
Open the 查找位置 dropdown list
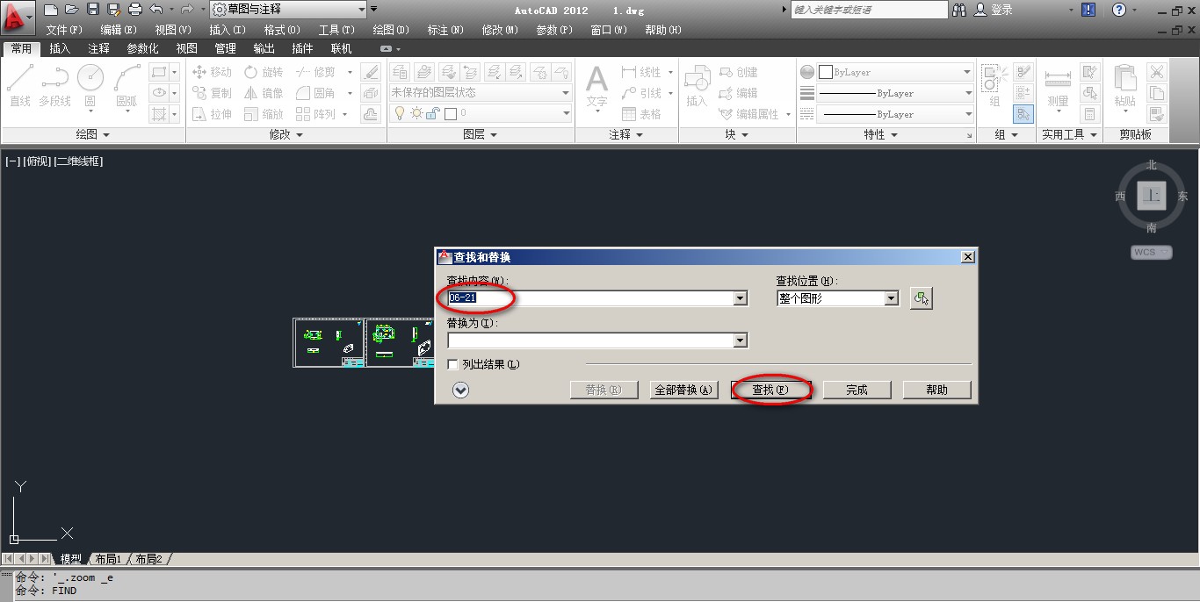click(x=892, y=298)
